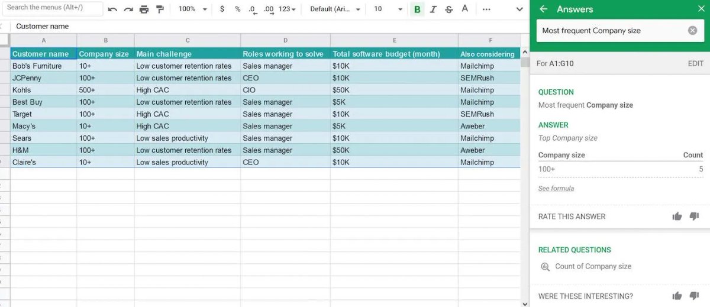Screen dimensions: 710x307
Task: Format as currency with dollar icon
Action: point(222,9)
